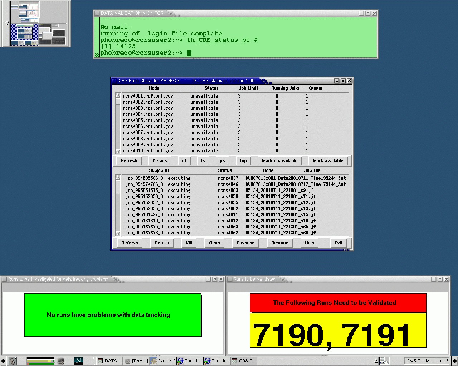Select node rcrs4007.rcf.bnl.gov row
Viewport: 458px width, 366px height.
235,133
